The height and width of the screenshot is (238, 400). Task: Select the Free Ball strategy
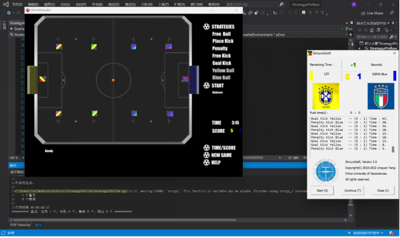[x=221, y=34]
